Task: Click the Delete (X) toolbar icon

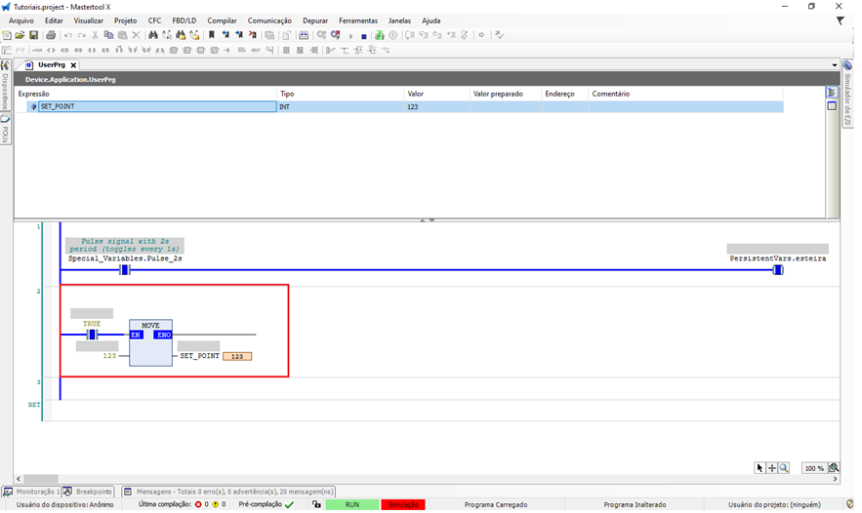Action: point(136,35)
